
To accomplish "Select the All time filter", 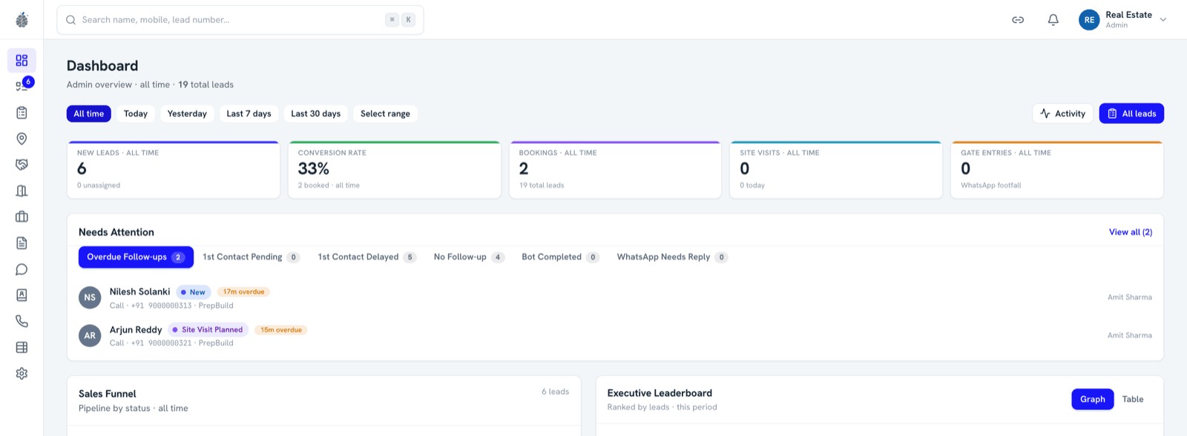I will (89, 113).
